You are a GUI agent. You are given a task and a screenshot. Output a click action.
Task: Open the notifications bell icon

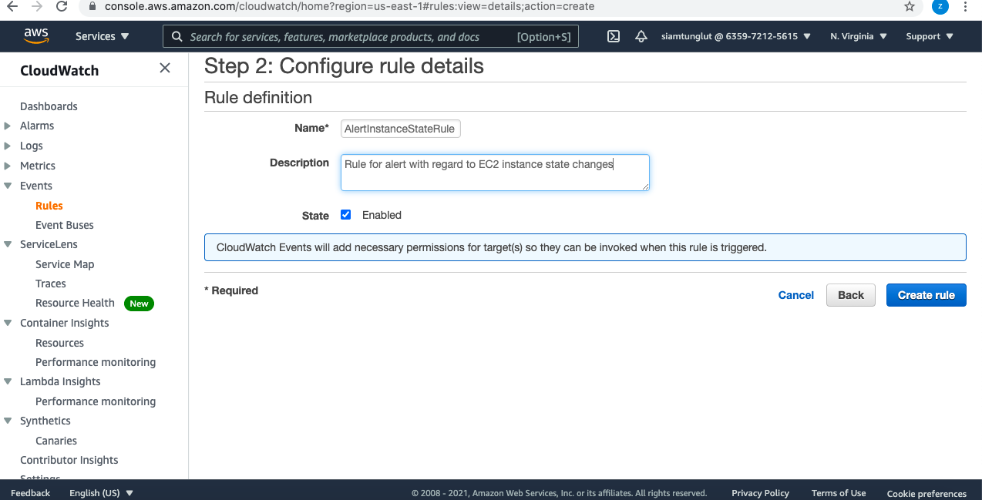point(641,36)
